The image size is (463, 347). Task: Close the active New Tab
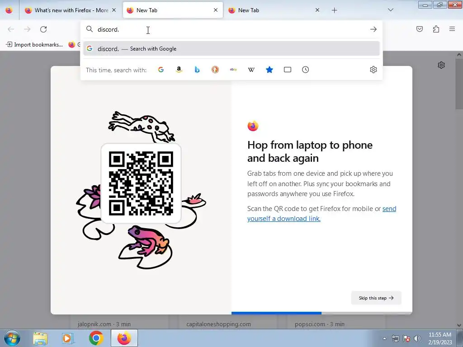[216, 10]
